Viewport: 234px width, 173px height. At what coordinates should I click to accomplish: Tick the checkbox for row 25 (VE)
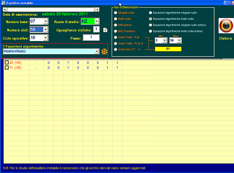click(6, 63)
